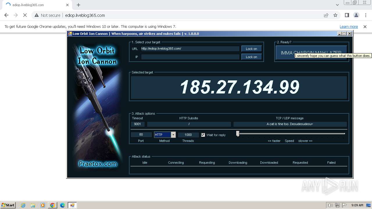The image size is (372, 209).
Task: Open Internet Explorer from the taskbar
Action: tap(23, 205)
